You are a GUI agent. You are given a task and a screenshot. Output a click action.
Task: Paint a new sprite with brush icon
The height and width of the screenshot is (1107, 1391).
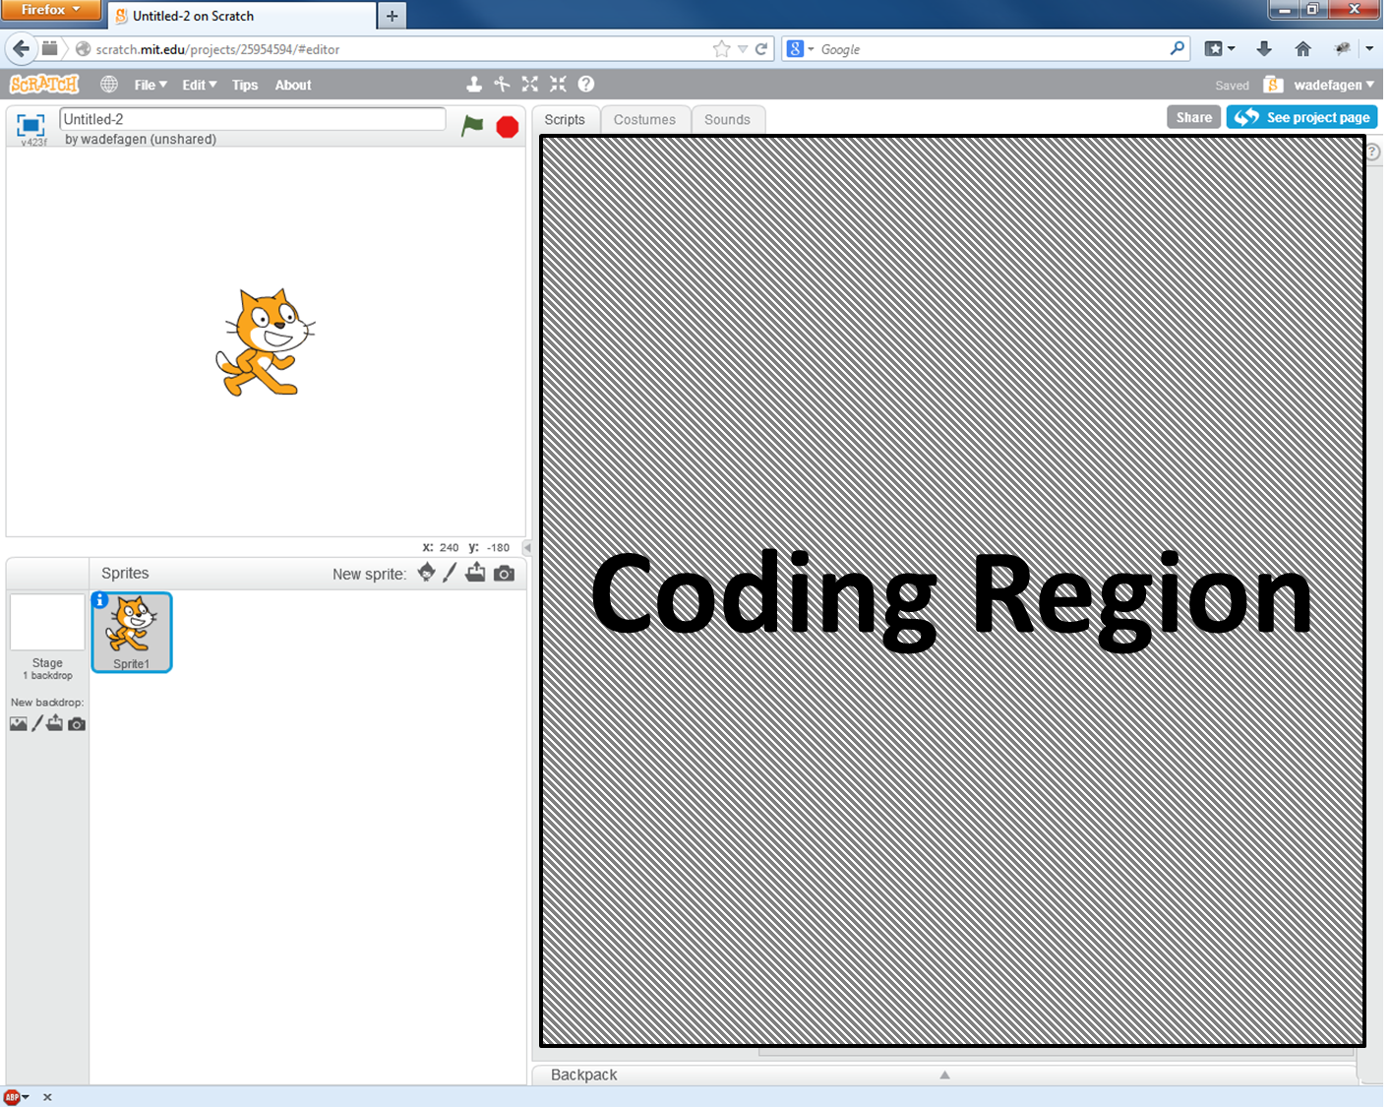point(450,573)
